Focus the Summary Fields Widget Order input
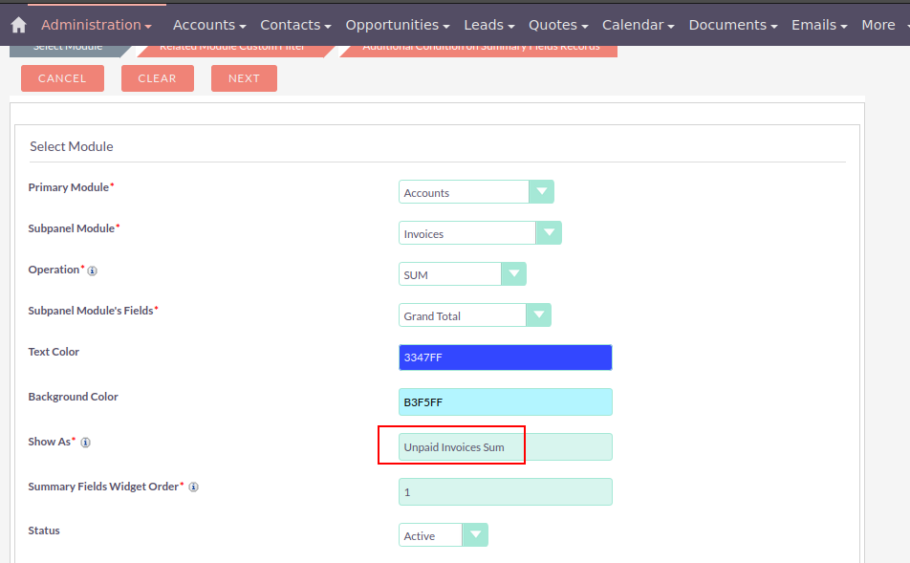 pos(506,491)
